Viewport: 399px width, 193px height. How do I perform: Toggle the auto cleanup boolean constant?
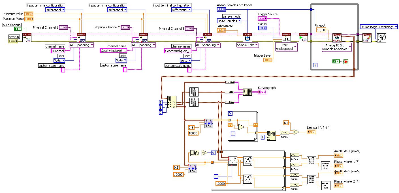pyautogui.click(x=18, y=29)
